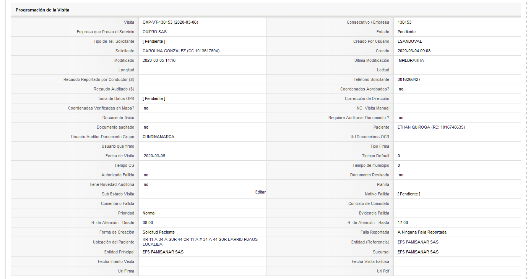Click solicitante CAROLINA GONZALEZ (CC 1013617694)
This screenshot has height=279, width=528.
181,51
